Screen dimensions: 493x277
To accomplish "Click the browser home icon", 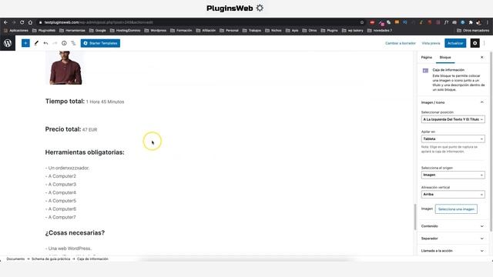I will [30, 22].
